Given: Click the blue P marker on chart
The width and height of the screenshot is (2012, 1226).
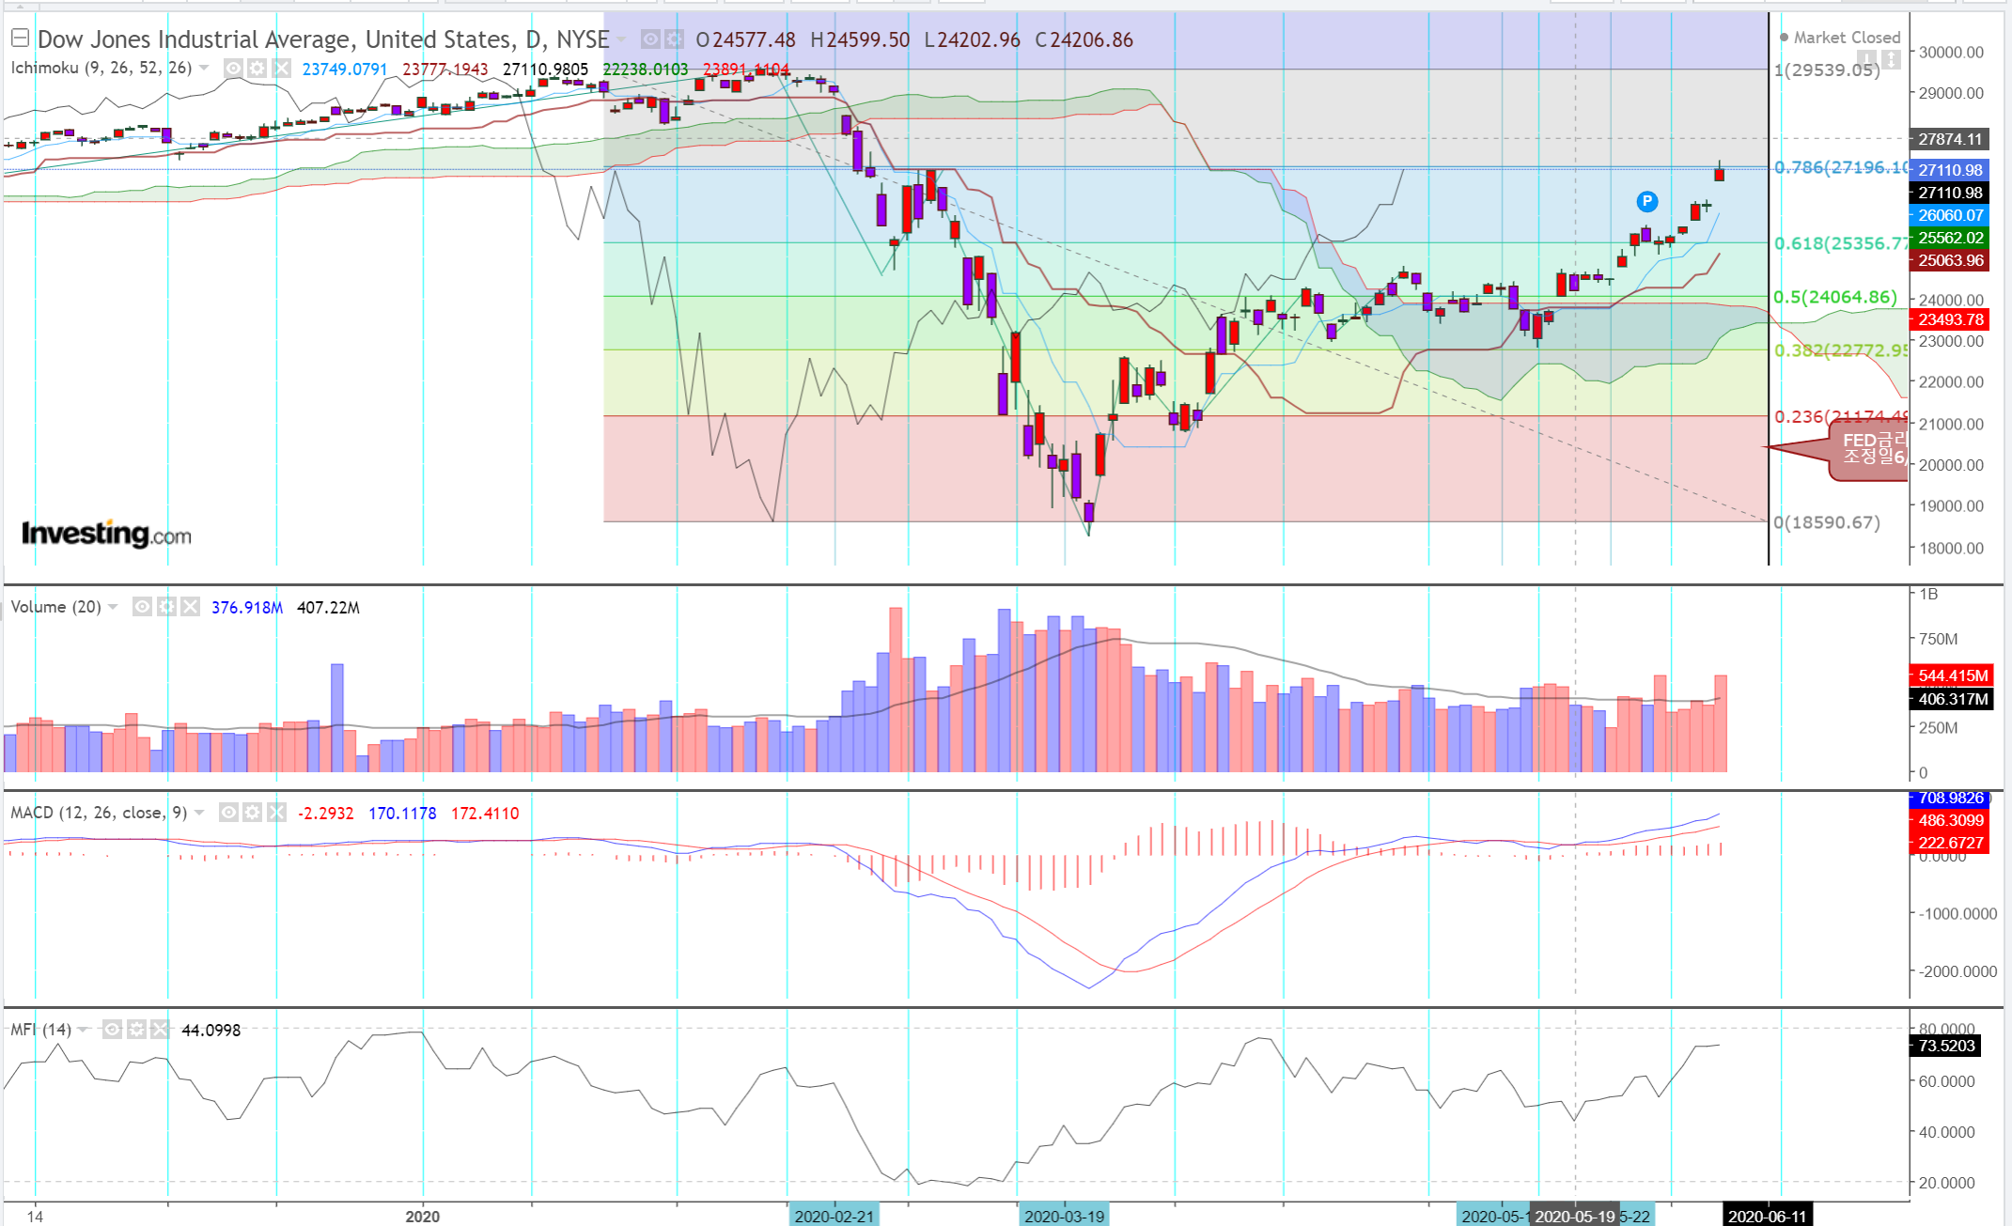Looking at the screenshot, I should tap(1646, 201).
